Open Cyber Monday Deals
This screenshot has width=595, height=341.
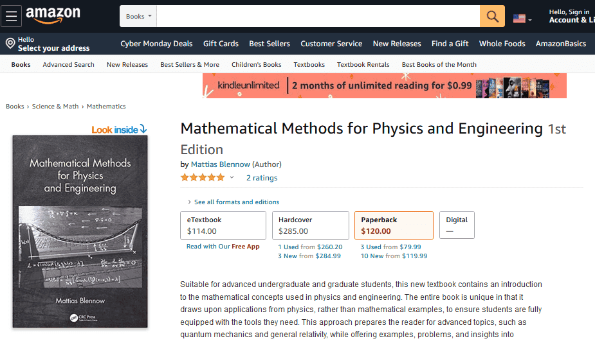coord(156,44)
